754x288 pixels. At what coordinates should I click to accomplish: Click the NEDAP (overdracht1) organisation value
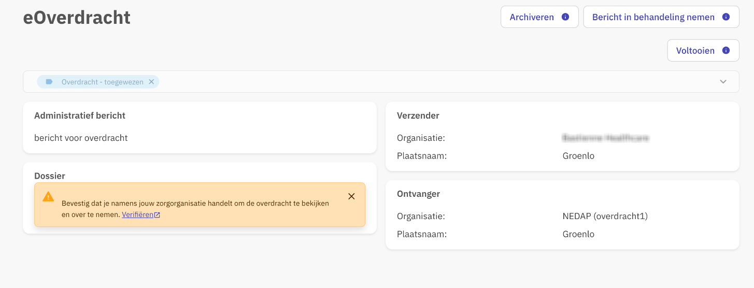click(605, 216)
